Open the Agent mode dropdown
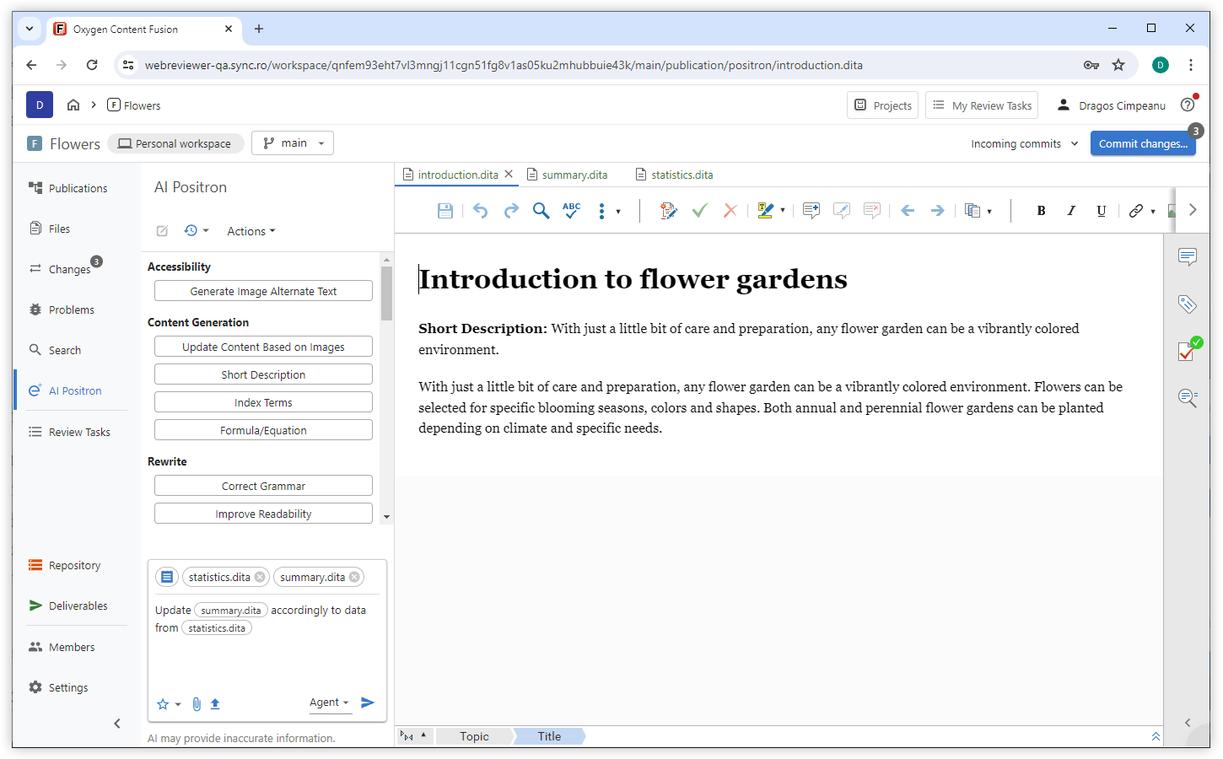This screenshot has width=1223, height=759. [329, 702]
